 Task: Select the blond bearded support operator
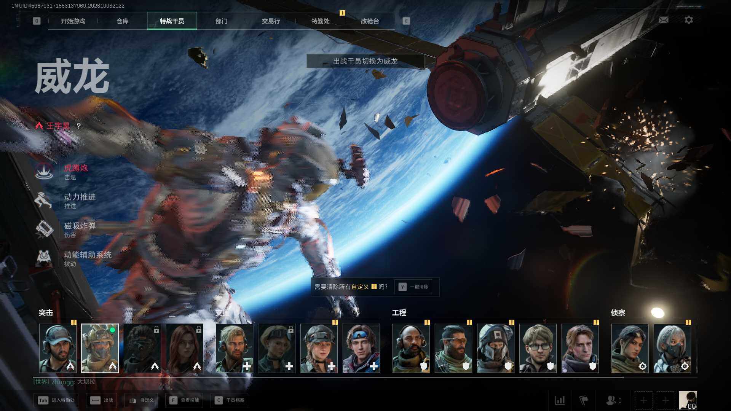pos(235,348)
